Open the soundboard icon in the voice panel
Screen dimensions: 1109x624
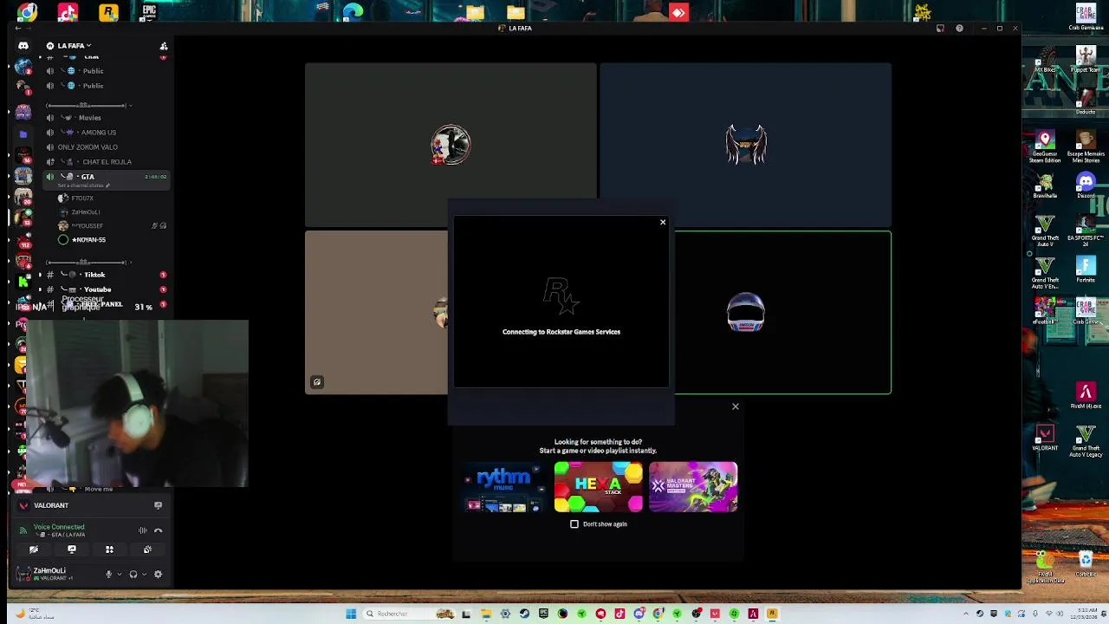[x=147, y=549]
